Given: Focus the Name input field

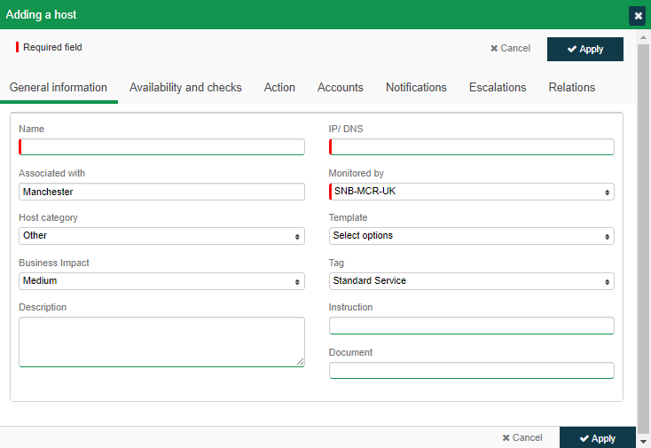Looking at the screenshot, I should tap(161, 147).
